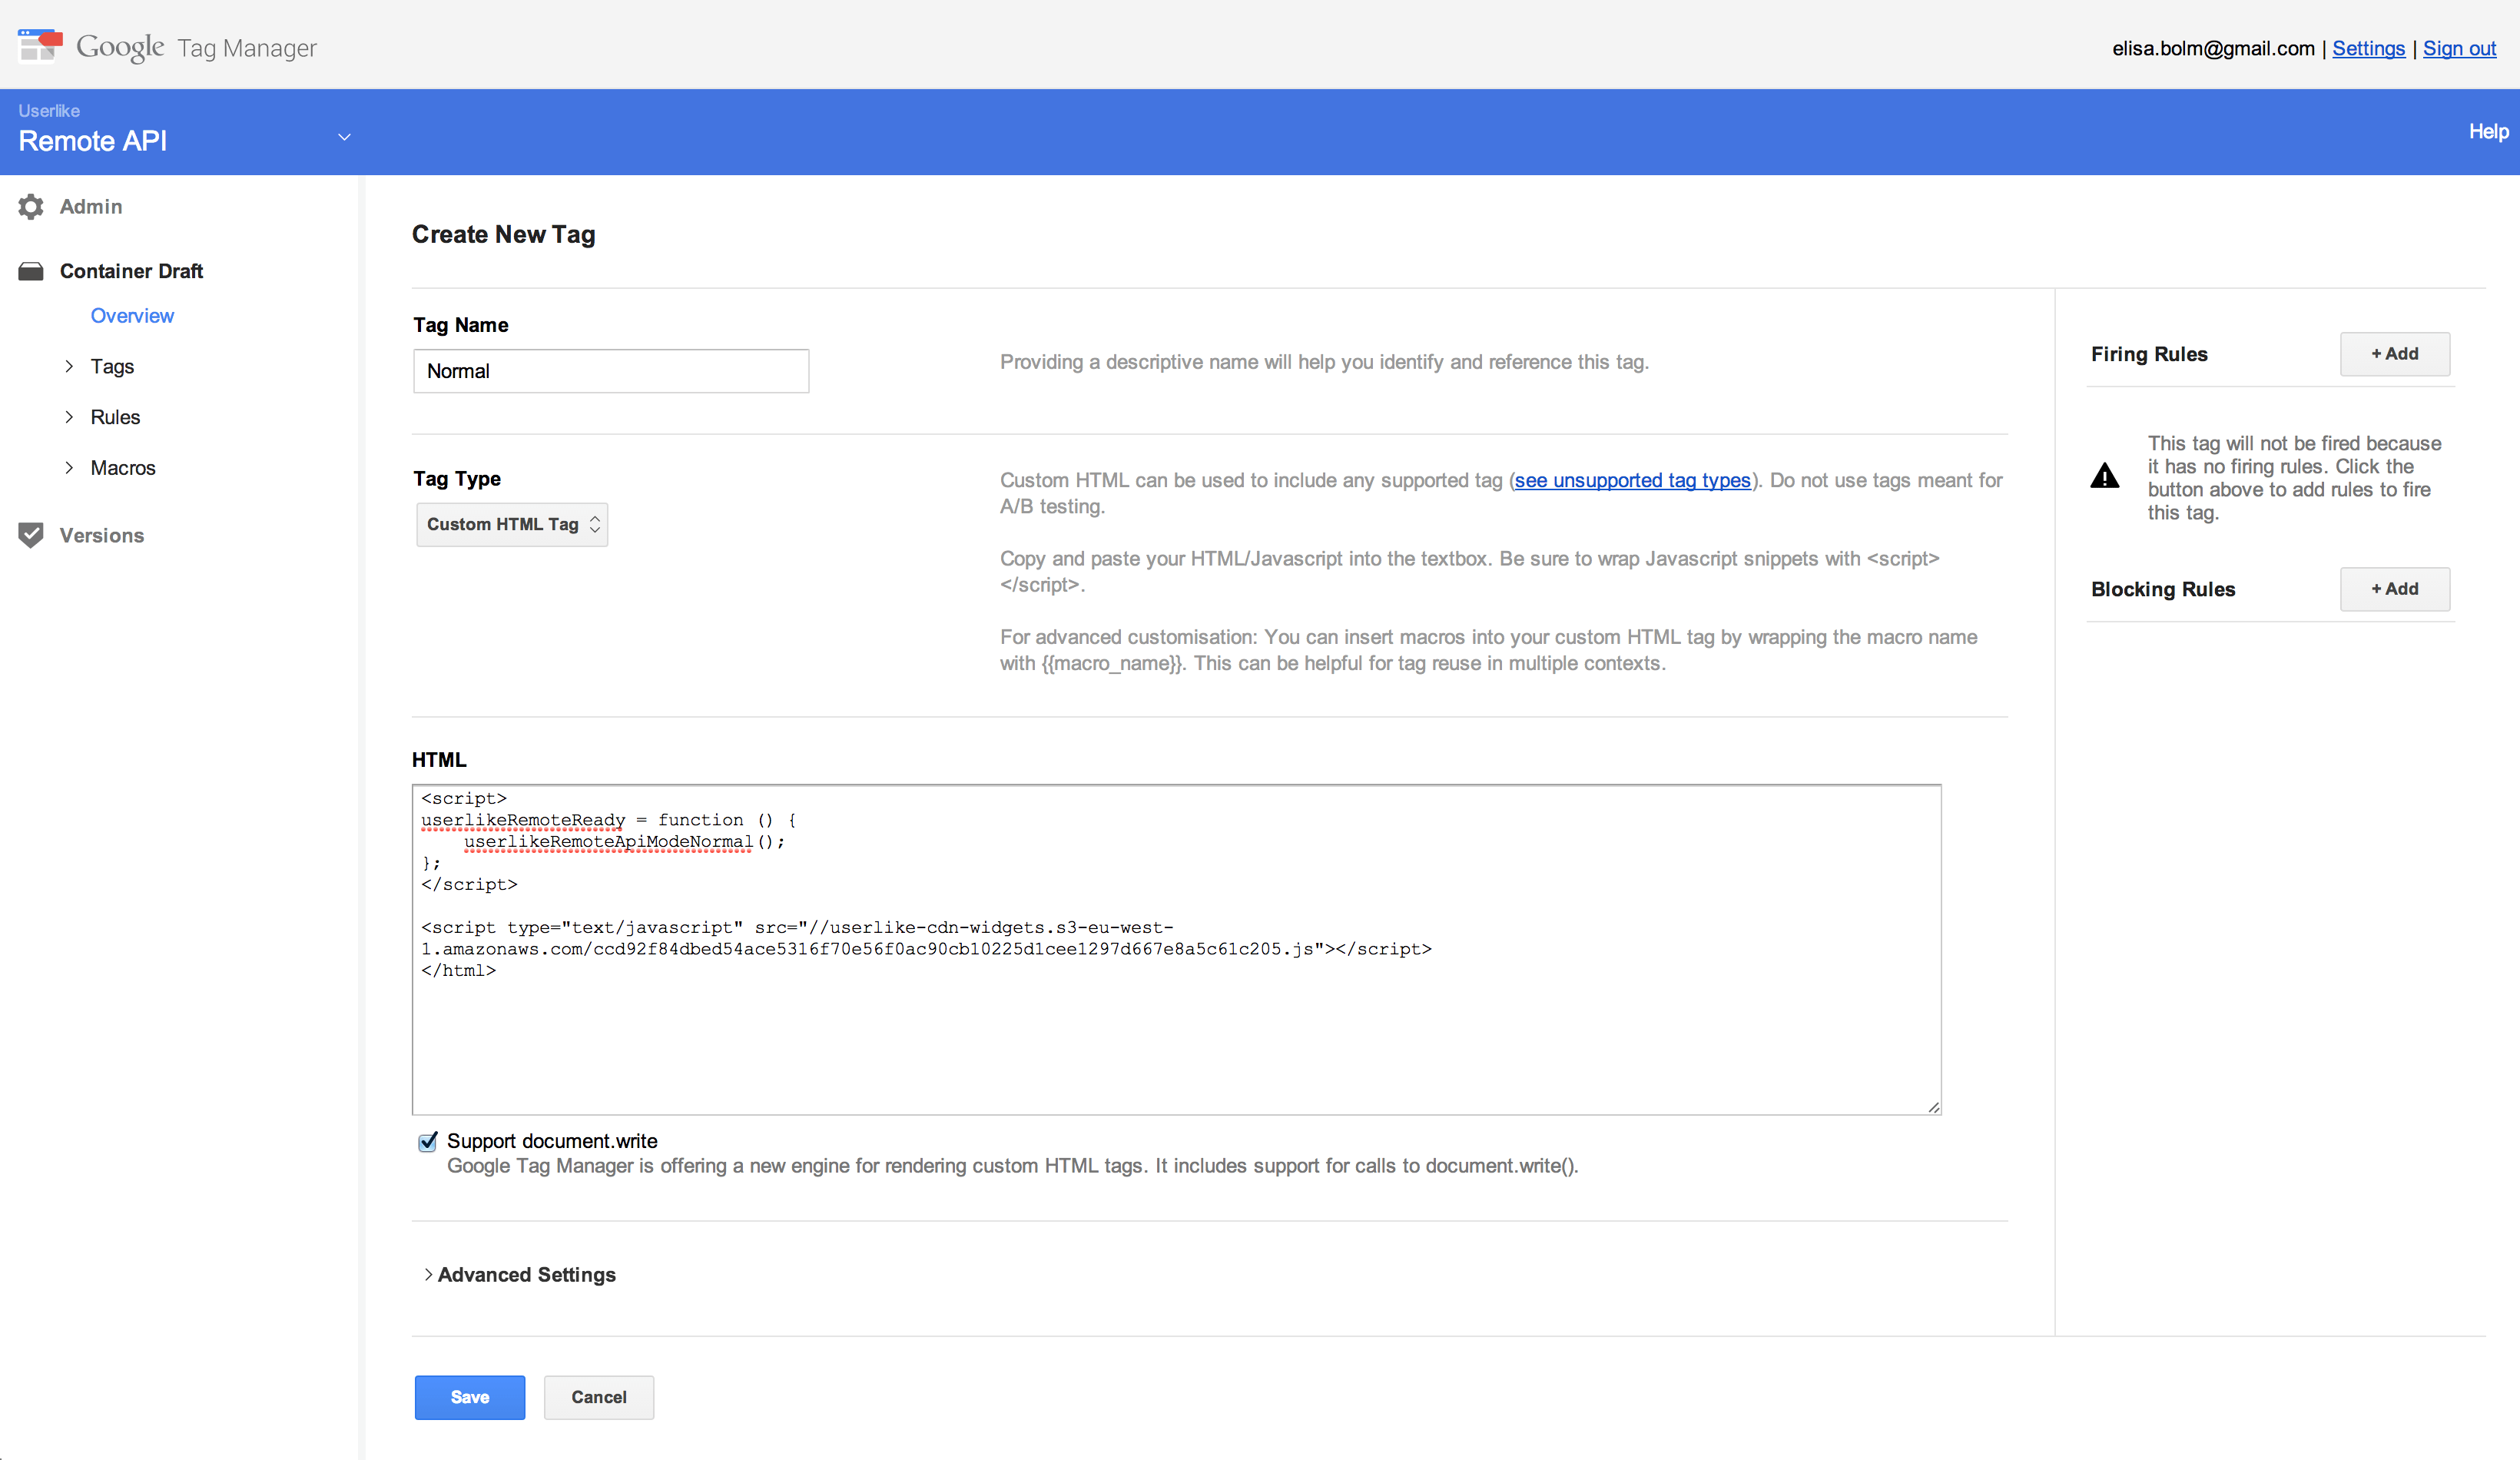Image resolution: width=2520 pixels, height=1460 pixels.
Task: Click the Versions checkmark icon
Action: [31, 535]
